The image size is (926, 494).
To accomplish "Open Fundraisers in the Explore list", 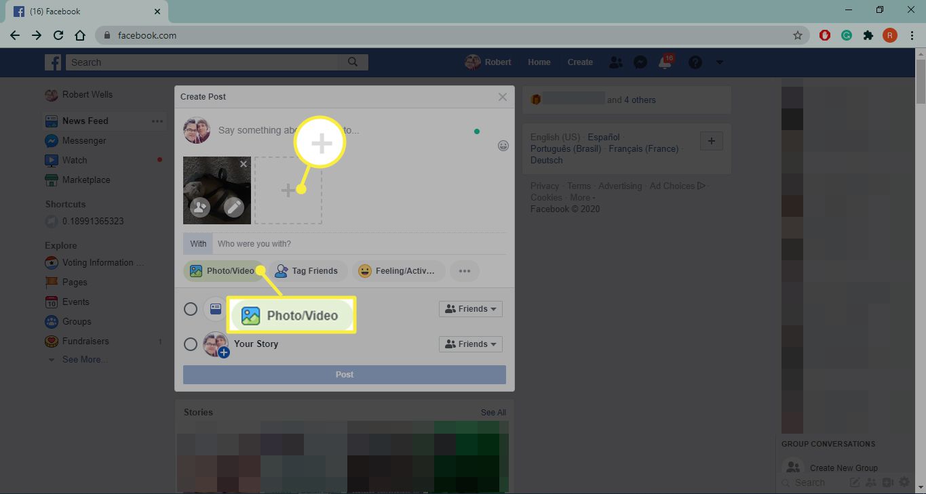I will pyautogui.click(x=77, y=342).
